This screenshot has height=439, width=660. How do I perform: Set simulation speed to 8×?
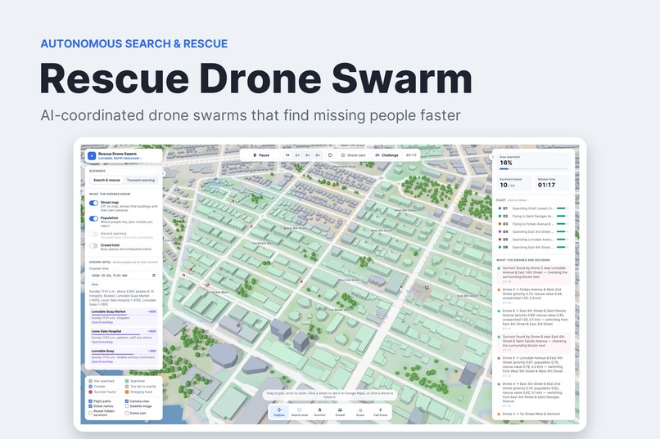318,155
